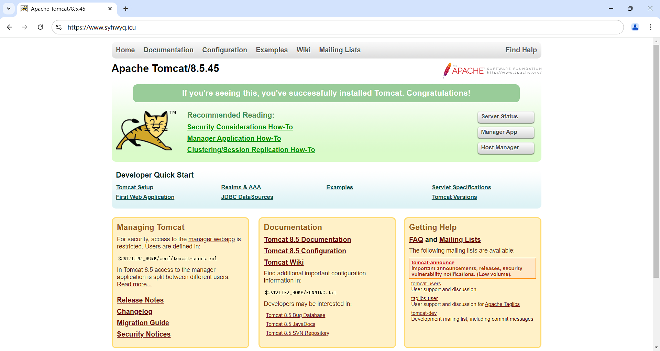The image size is (660, 351).
Task: Open the First Web Application link
Action: (x=145, y=197)
